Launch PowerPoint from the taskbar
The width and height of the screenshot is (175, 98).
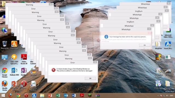tap(50, 96)
